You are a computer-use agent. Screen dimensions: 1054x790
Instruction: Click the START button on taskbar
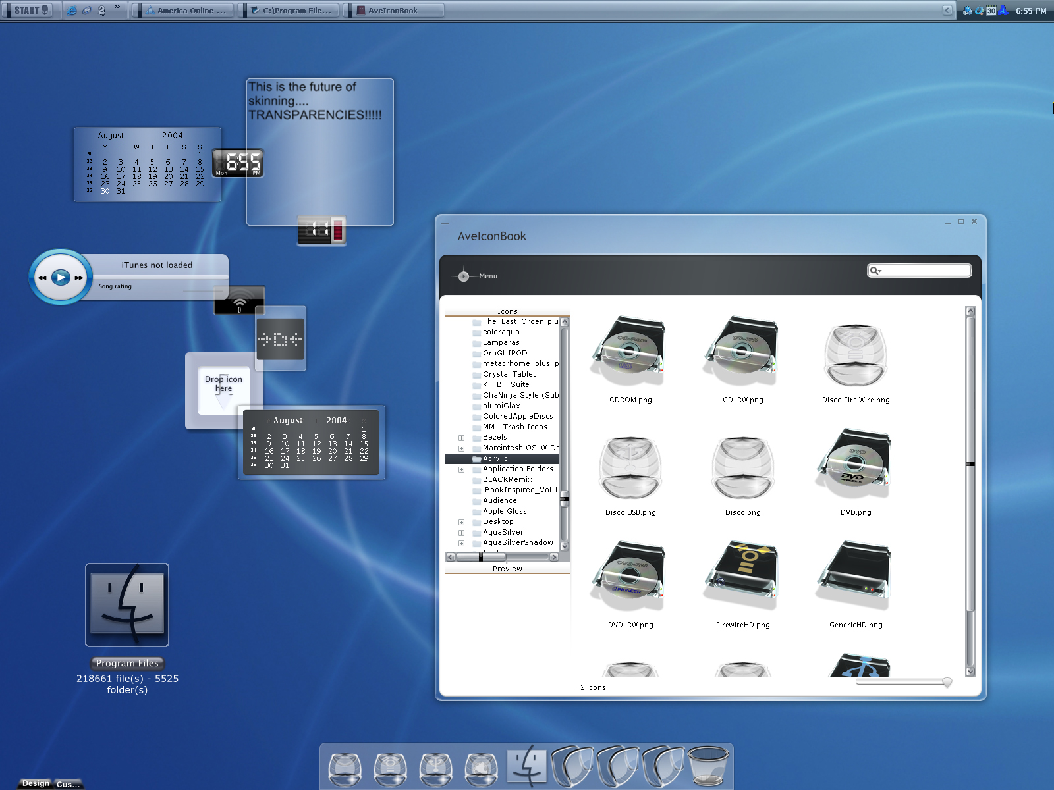tap(30, 10)
